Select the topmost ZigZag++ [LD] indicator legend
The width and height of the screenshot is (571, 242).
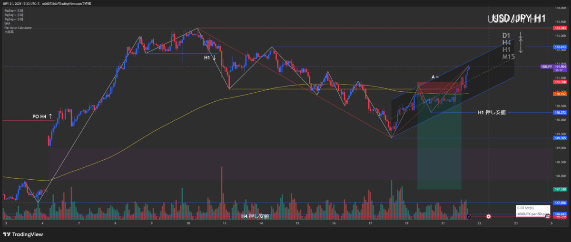pos(13,10)
